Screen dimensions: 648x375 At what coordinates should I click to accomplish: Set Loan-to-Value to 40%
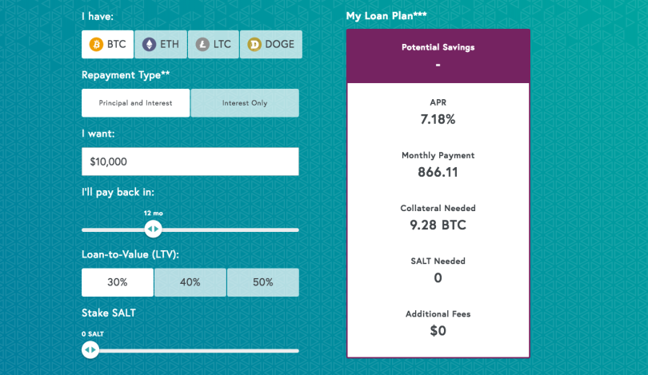(190, 282)
